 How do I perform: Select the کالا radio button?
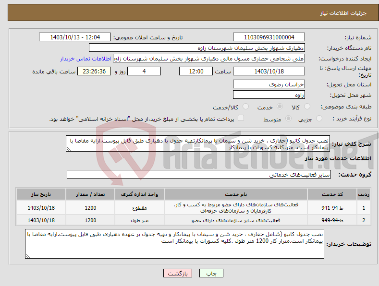(x=307, y=106)
